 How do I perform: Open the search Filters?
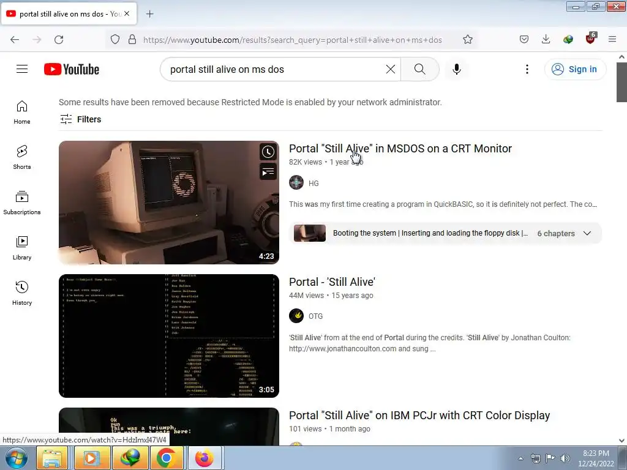point(80,119)
